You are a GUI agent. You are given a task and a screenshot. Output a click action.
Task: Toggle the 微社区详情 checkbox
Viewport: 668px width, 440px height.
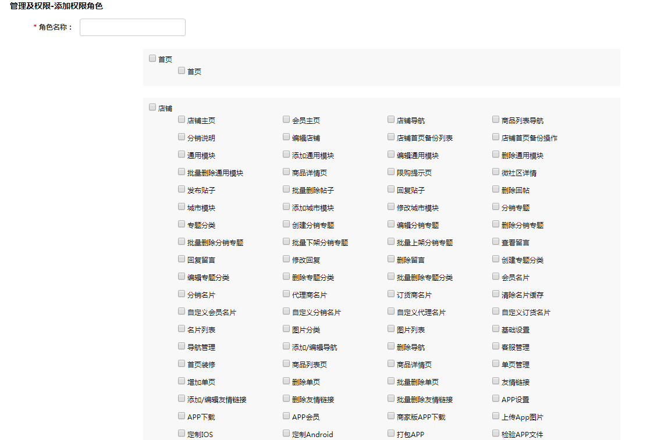coord(496,172)
